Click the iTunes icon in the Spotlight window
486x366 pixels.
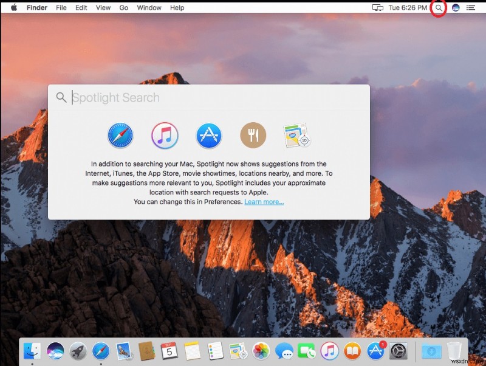point(163,135)
